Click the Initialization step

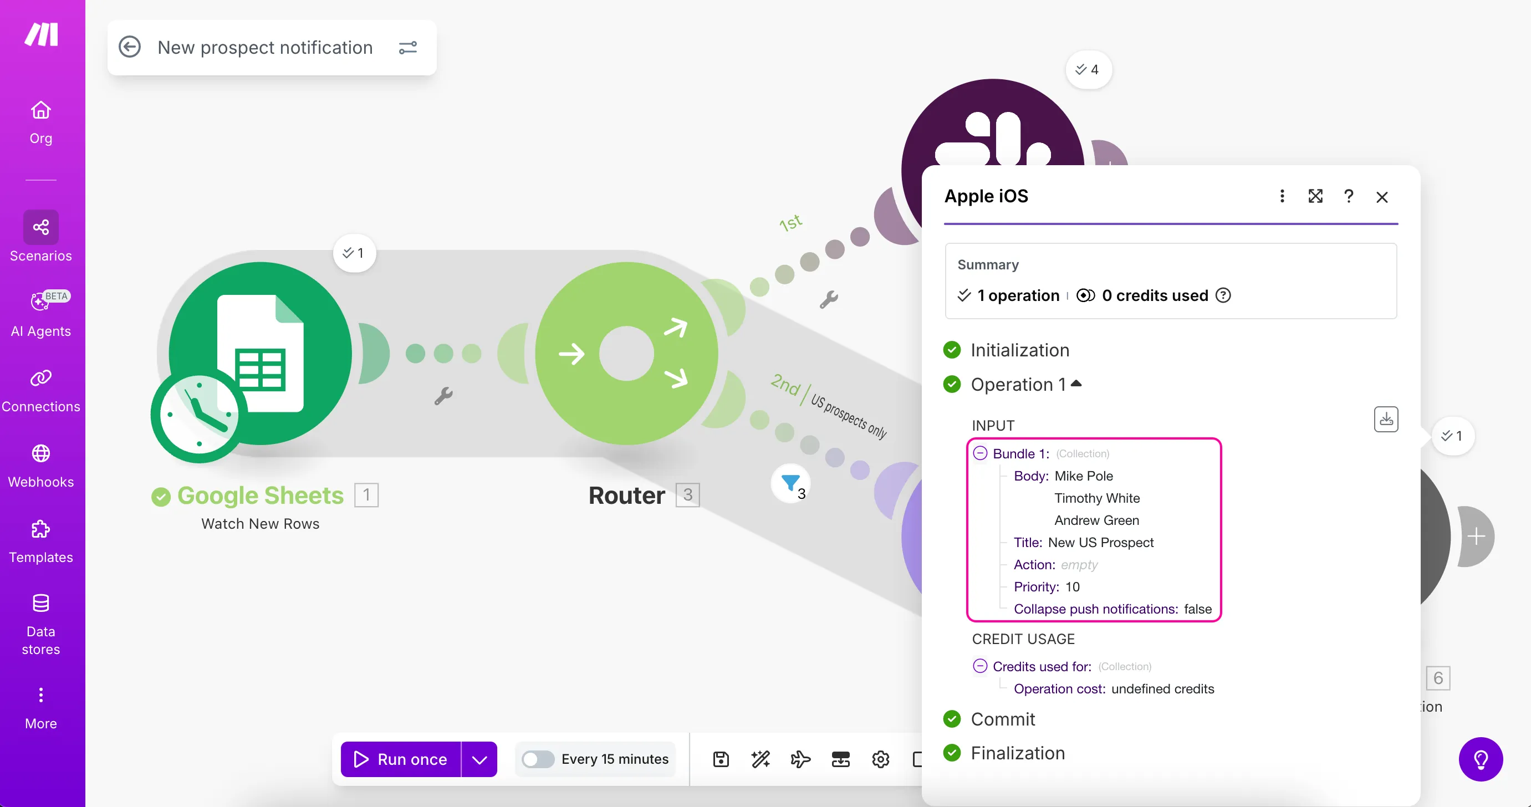click(1020, 350)
